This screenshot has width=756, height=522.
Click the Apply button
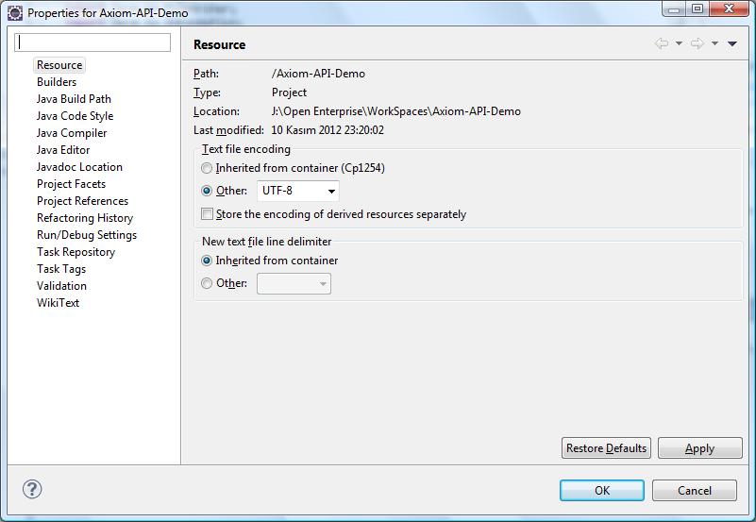pyautogui.click(x=700, y=448)
